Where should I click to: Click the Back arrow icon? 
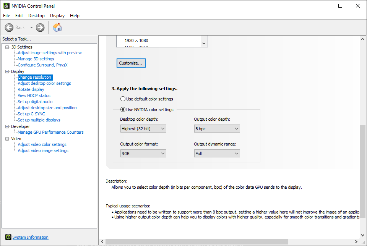pyautogui.click(x=9, y=28)
